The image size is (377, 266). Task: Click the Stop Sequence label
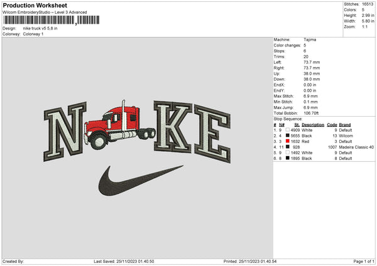[x=288, y=119]
